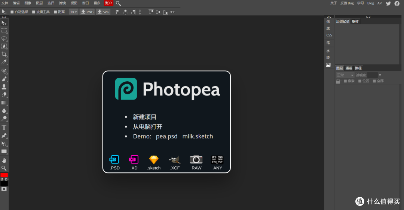404x210 pixels.
Task: Select the Blur droplet tool
Action: (4, 111)
